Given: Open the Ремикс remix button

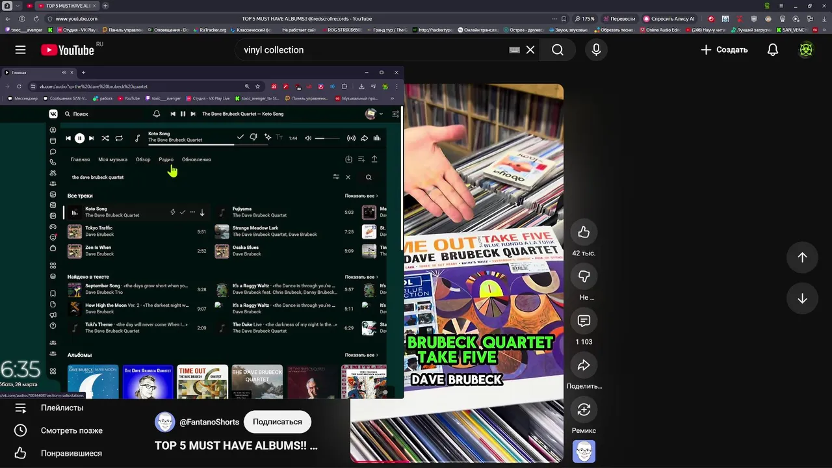Looking at the screenshot, I should tap(584, 409).
